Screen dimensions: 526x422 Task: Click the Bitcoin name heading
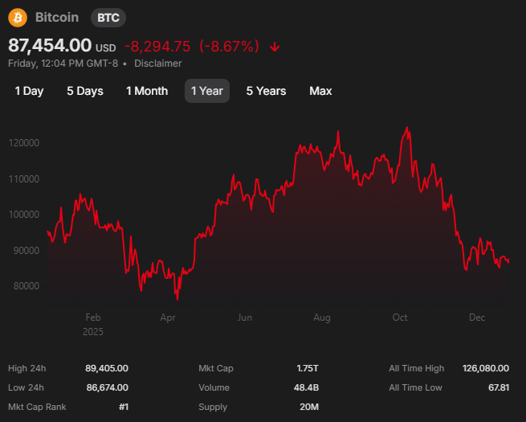[57, 18]
